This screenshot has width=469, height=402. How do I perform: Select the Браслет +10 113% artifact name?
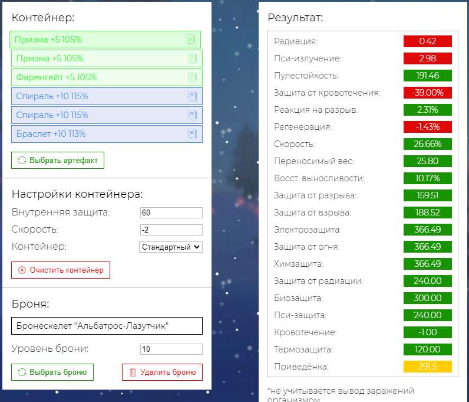click(51, 134)
